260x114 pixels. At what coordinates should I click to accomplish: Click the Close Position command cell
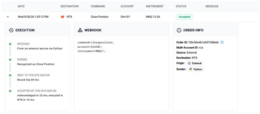click(x=100, y=17)
